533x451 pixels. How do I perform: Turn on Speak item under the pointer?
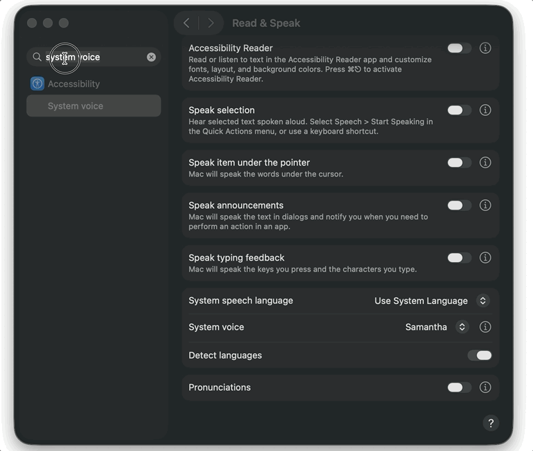(x=459, y=163)
